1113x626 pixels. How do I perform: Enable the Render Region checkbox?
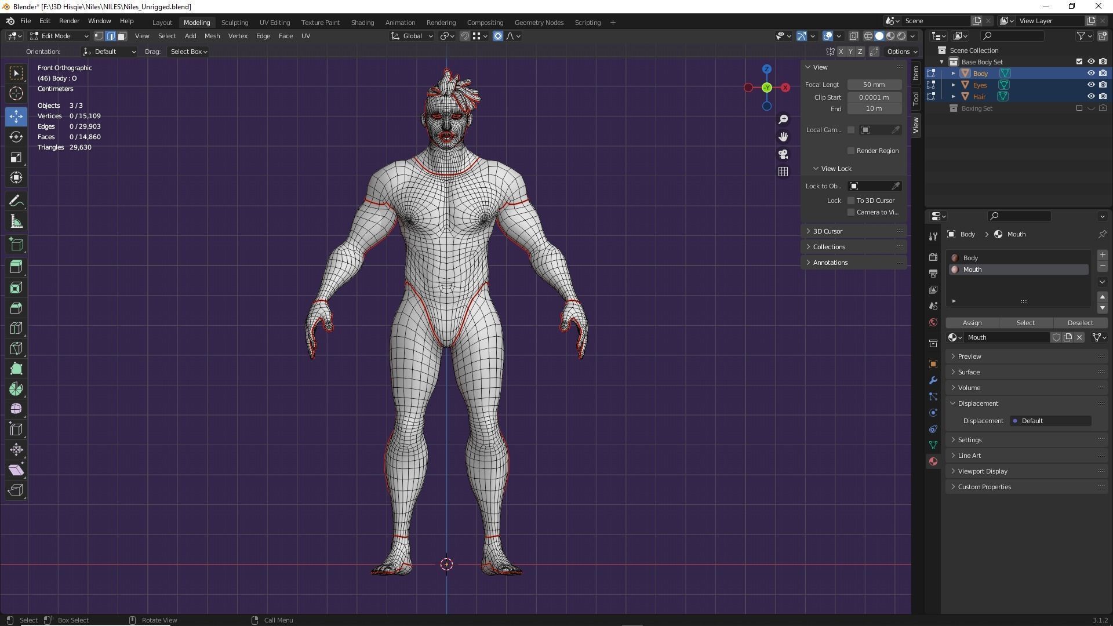point(851,151)
